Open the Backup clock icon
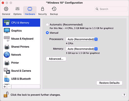The width and height of the screenshot is (129, 101). tap(54, 9)
